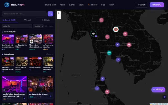Click map pin icon on Full House Club card
Viewport: 168px width, 105px height.
point(24,98)
